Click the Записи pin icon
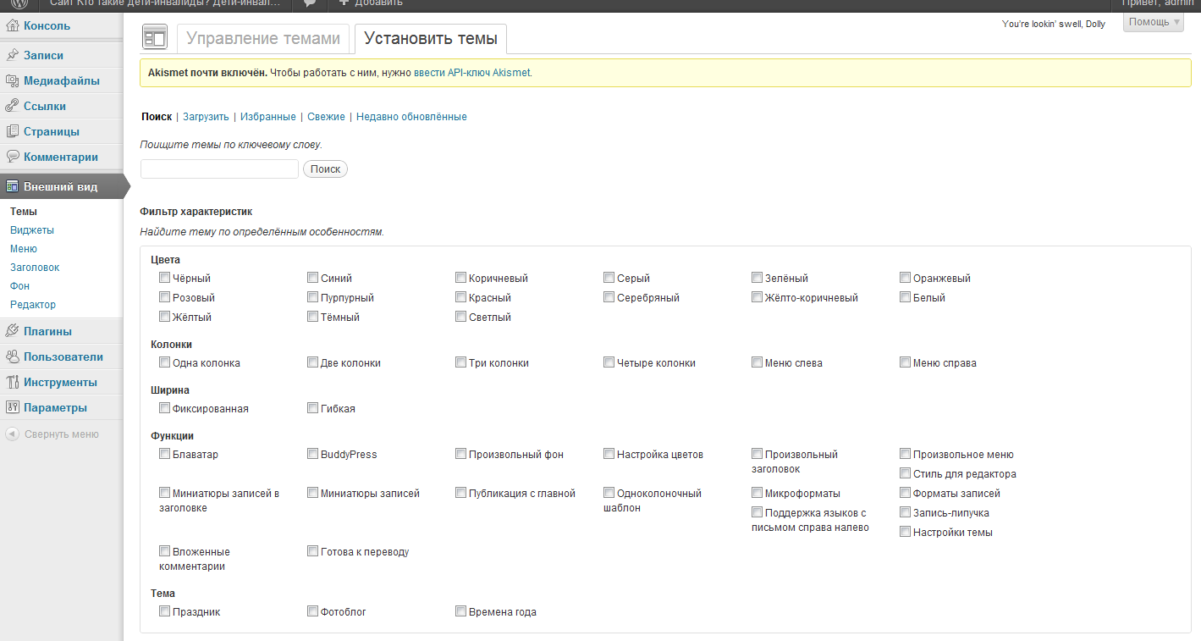The image size is (1201, 641). tap(13, 56)
